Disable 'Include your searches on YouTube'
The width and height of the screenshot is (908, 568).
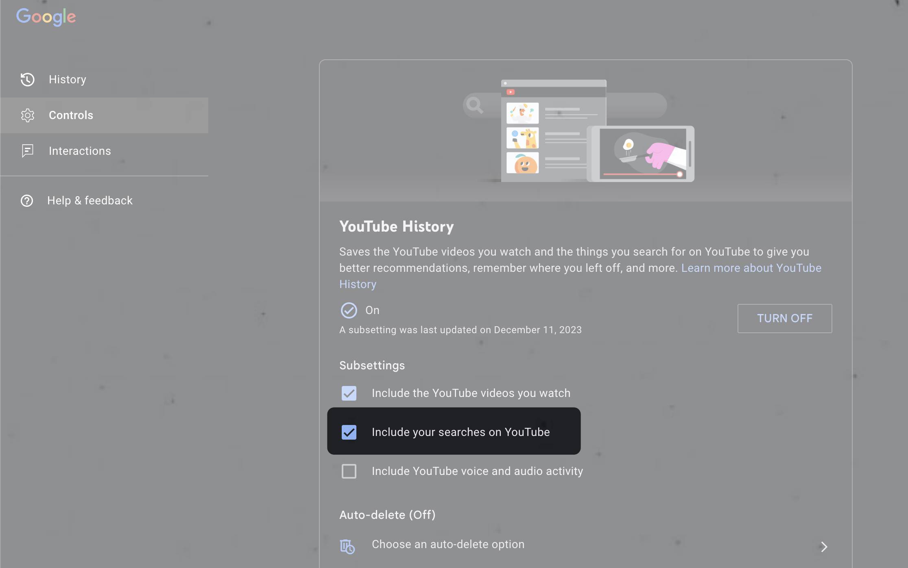click(x=349, y=432)
